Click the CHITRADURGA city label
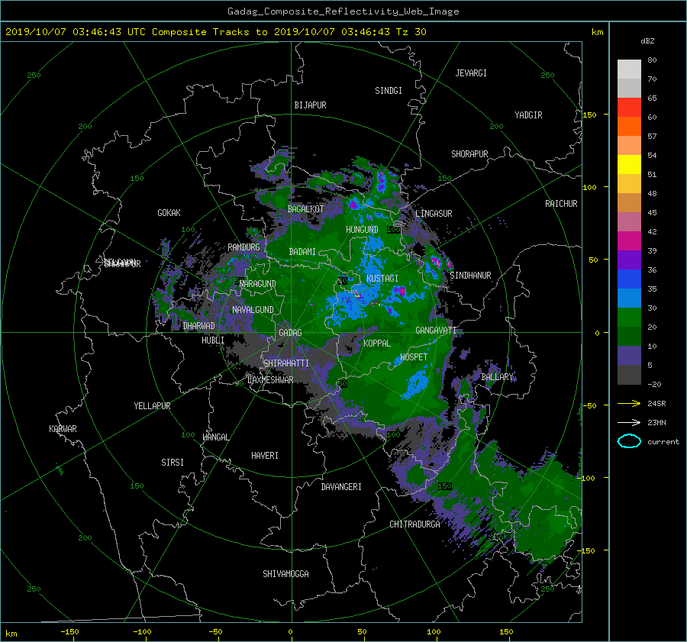Viewport: 687px width, 642px height. [x=414, y=524]
